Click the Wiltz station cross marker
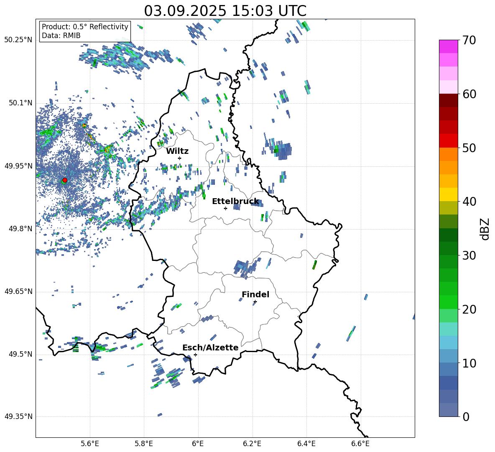495x452 pixels. point(180,158)
